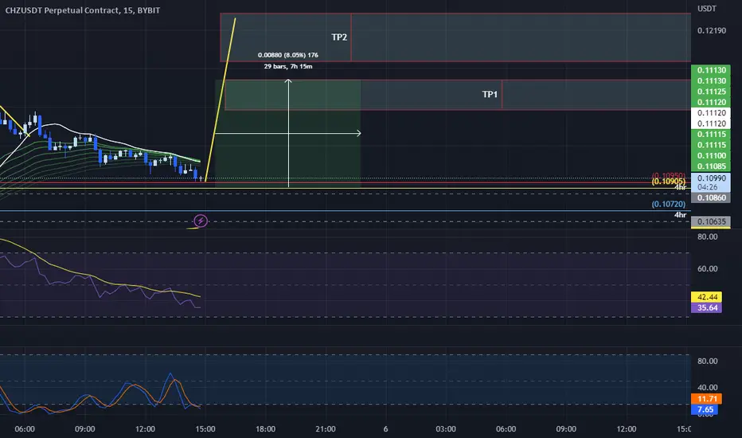
Task: Click the 60.00 RSI scale label
Action: 707,268
